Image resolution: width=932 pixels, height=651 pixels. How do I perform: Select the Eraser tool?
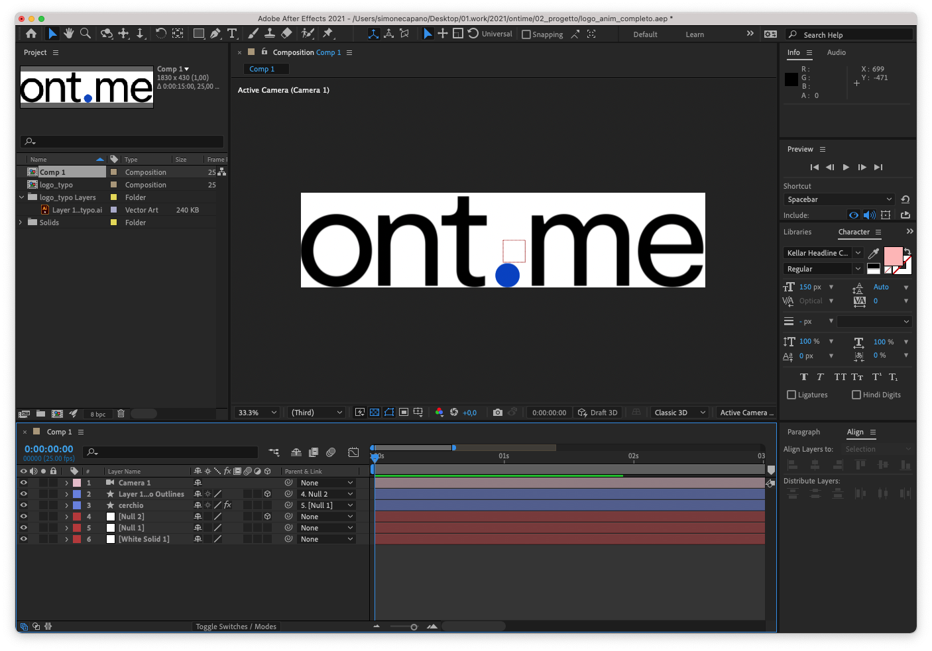click(286, 33)
